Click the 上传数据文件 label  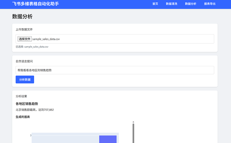[24, 29]
